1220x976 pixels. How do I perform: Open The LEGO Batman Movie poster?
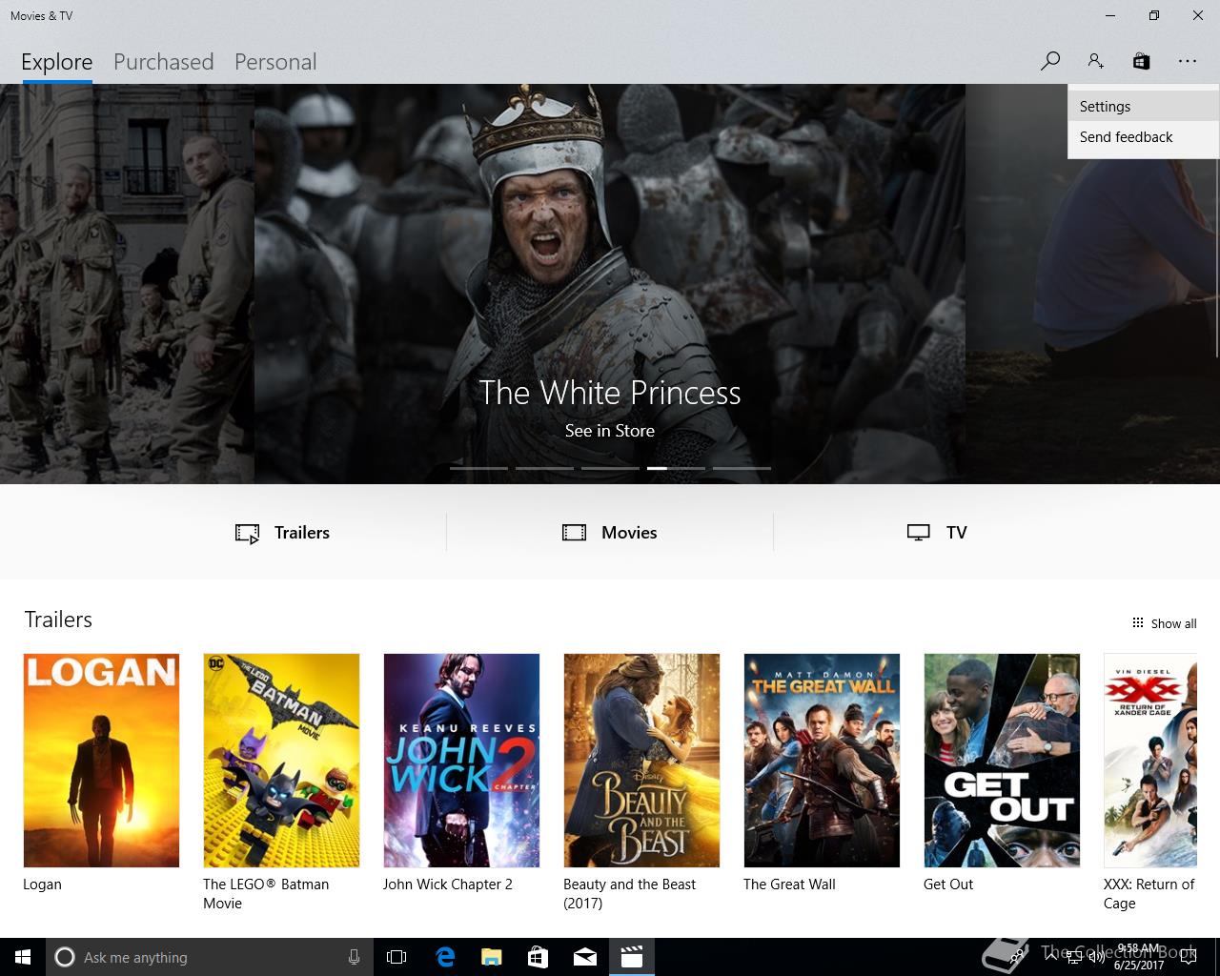click(281, 761)
